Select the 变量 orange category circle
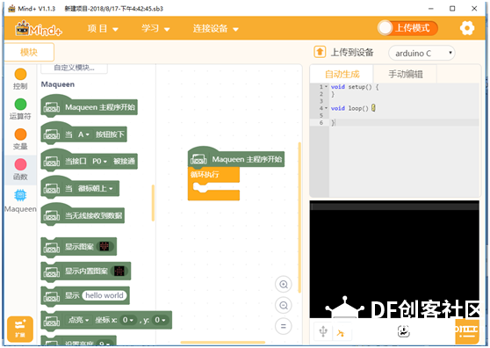Screen dimensions: 490x348 pyautogui.click(x=20, y=134)
